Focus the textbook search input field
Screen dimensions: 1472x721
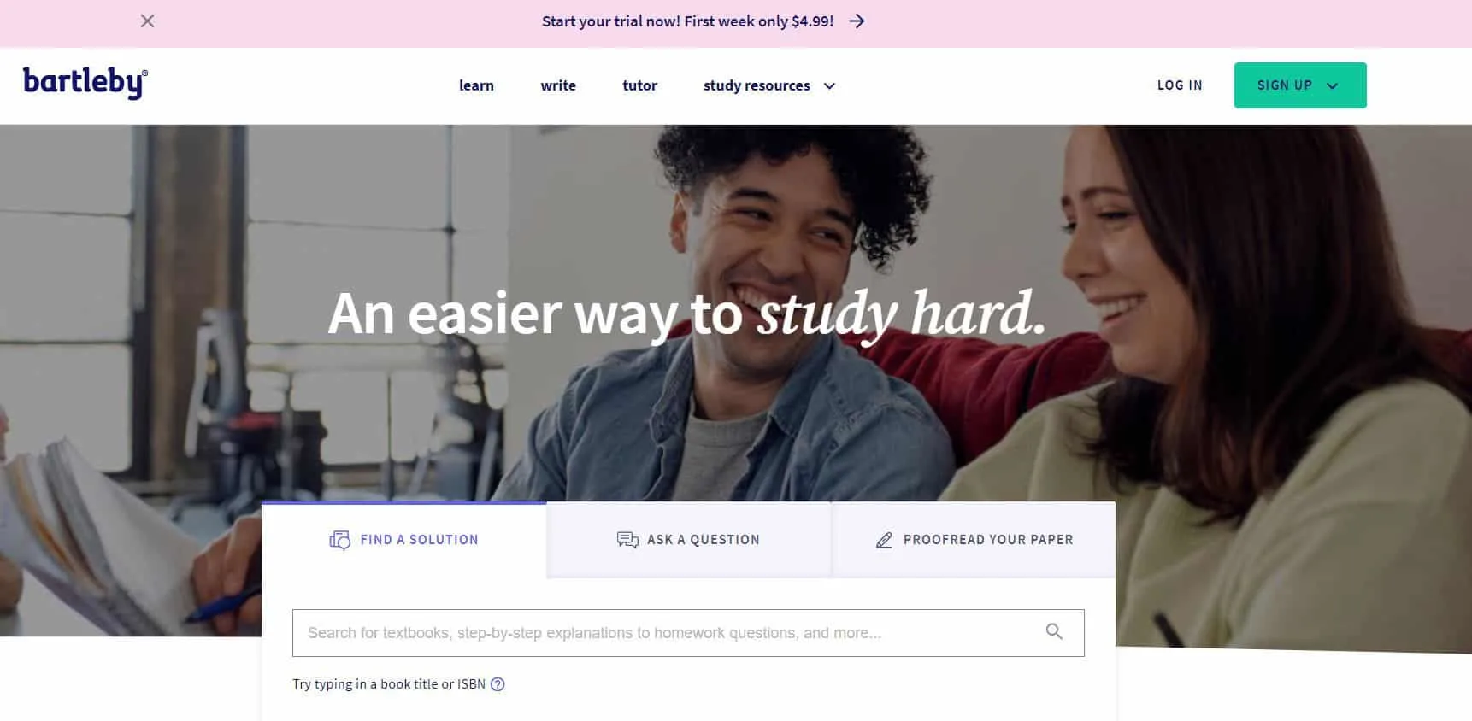(688, 633)
